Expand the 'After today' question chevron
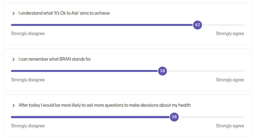 tap(14, 106)
